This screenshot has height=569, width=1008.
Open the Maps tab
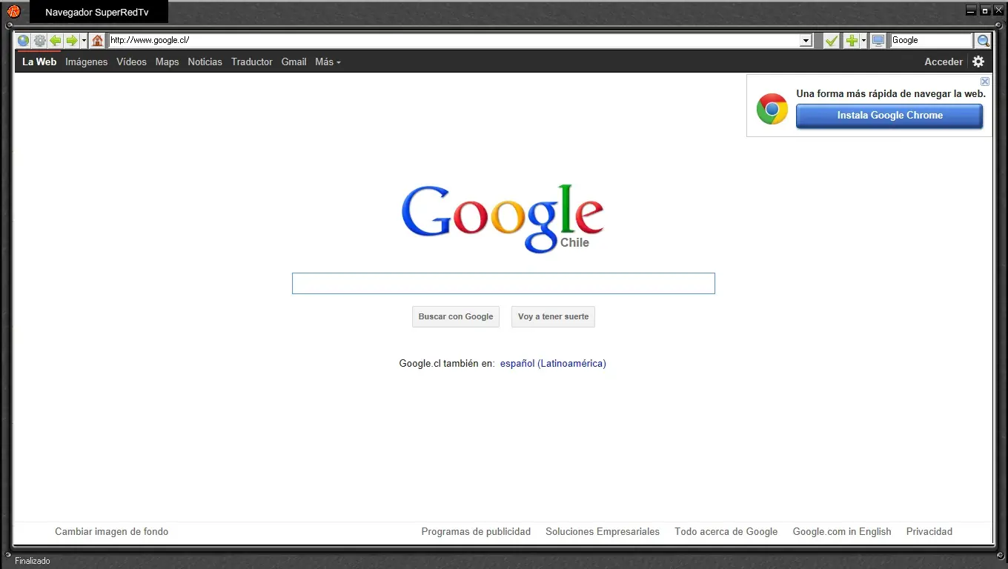(x=167, y=62)
